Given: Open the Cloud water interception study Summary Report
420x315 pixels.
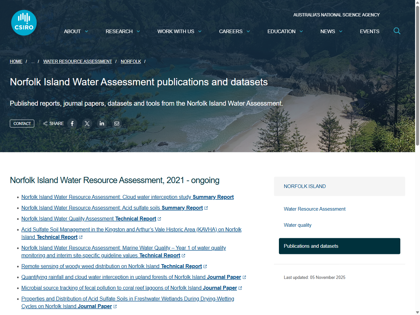Looking at the screenshot, I should click(x=127, y=197).
